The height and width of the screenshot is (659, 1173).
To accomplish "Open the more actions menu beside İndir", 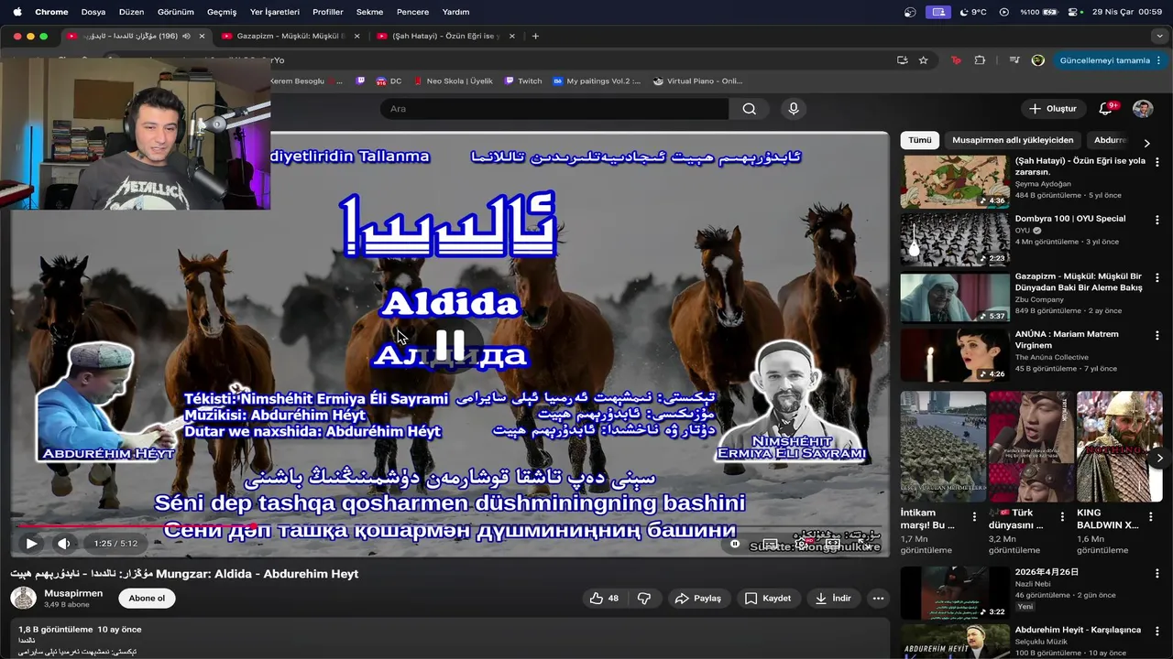I will (878, 598).
